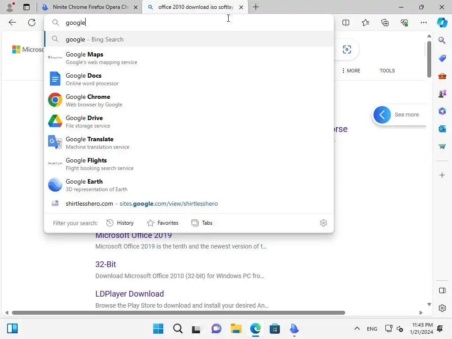The width and height of the screenshot is (452, 339).
Task: Add a sidebar app with plus
Action: (x=442, y=175)
